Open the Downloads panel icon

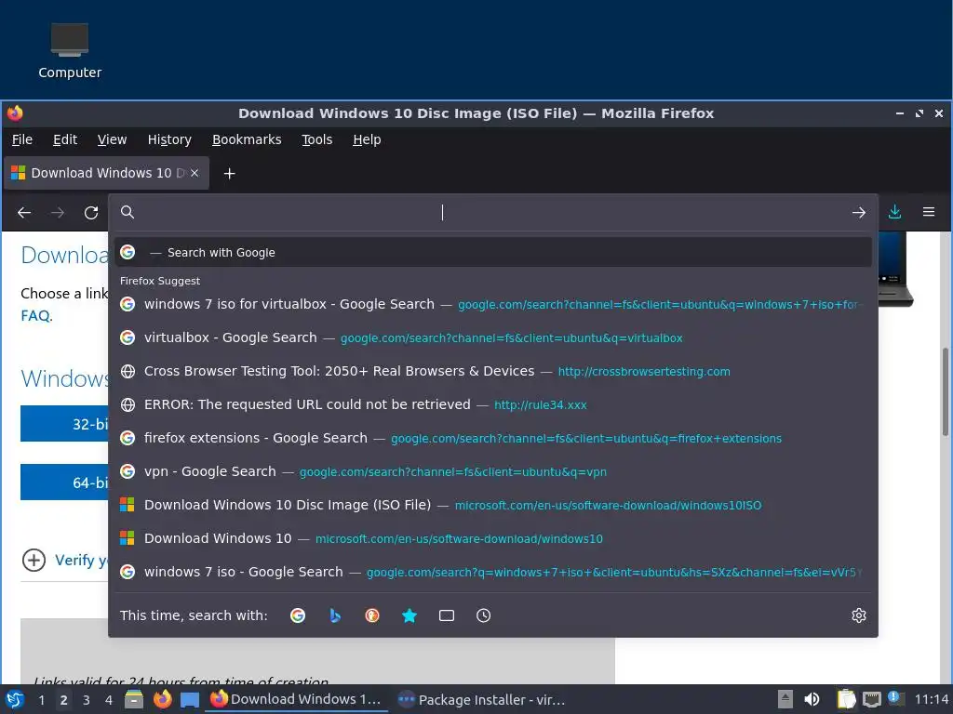[x=894, y=212]
